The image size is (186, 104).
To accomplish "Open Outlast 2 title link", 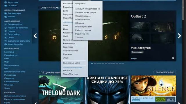I will (138, 16).
